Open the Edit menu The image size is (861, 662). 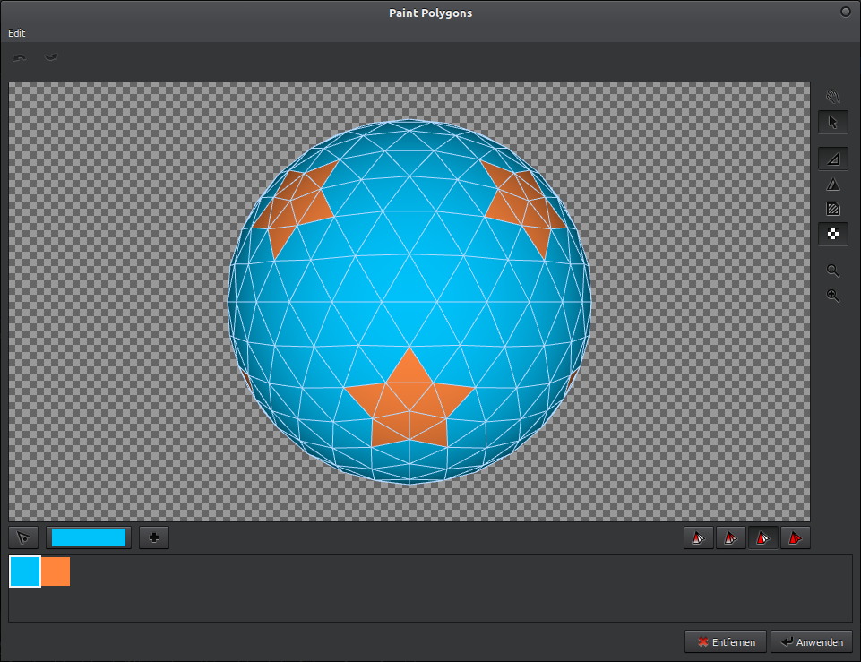point(16,32)
